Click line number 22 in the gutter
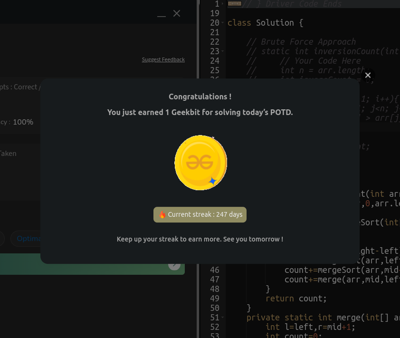400x338 pixels. click(x=215, y=42)
